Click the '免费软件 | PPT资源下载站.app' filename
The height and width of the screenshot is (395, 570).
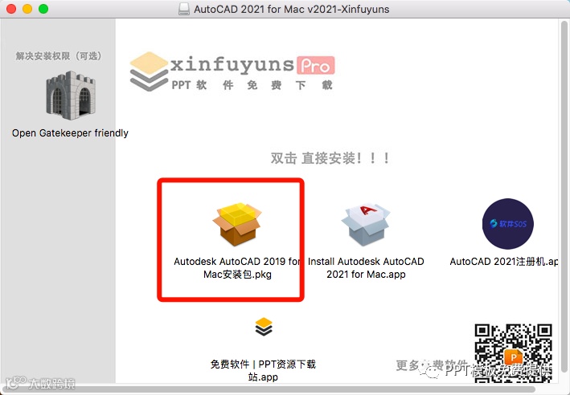pos(263,370)
